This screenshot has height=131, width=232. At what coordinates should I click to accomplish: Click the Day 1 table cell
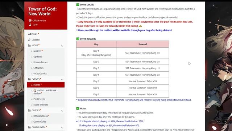coord(96,53)
